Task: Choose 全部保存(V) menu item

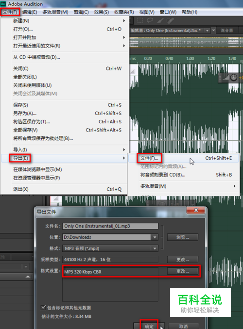Action: (64, 130)
